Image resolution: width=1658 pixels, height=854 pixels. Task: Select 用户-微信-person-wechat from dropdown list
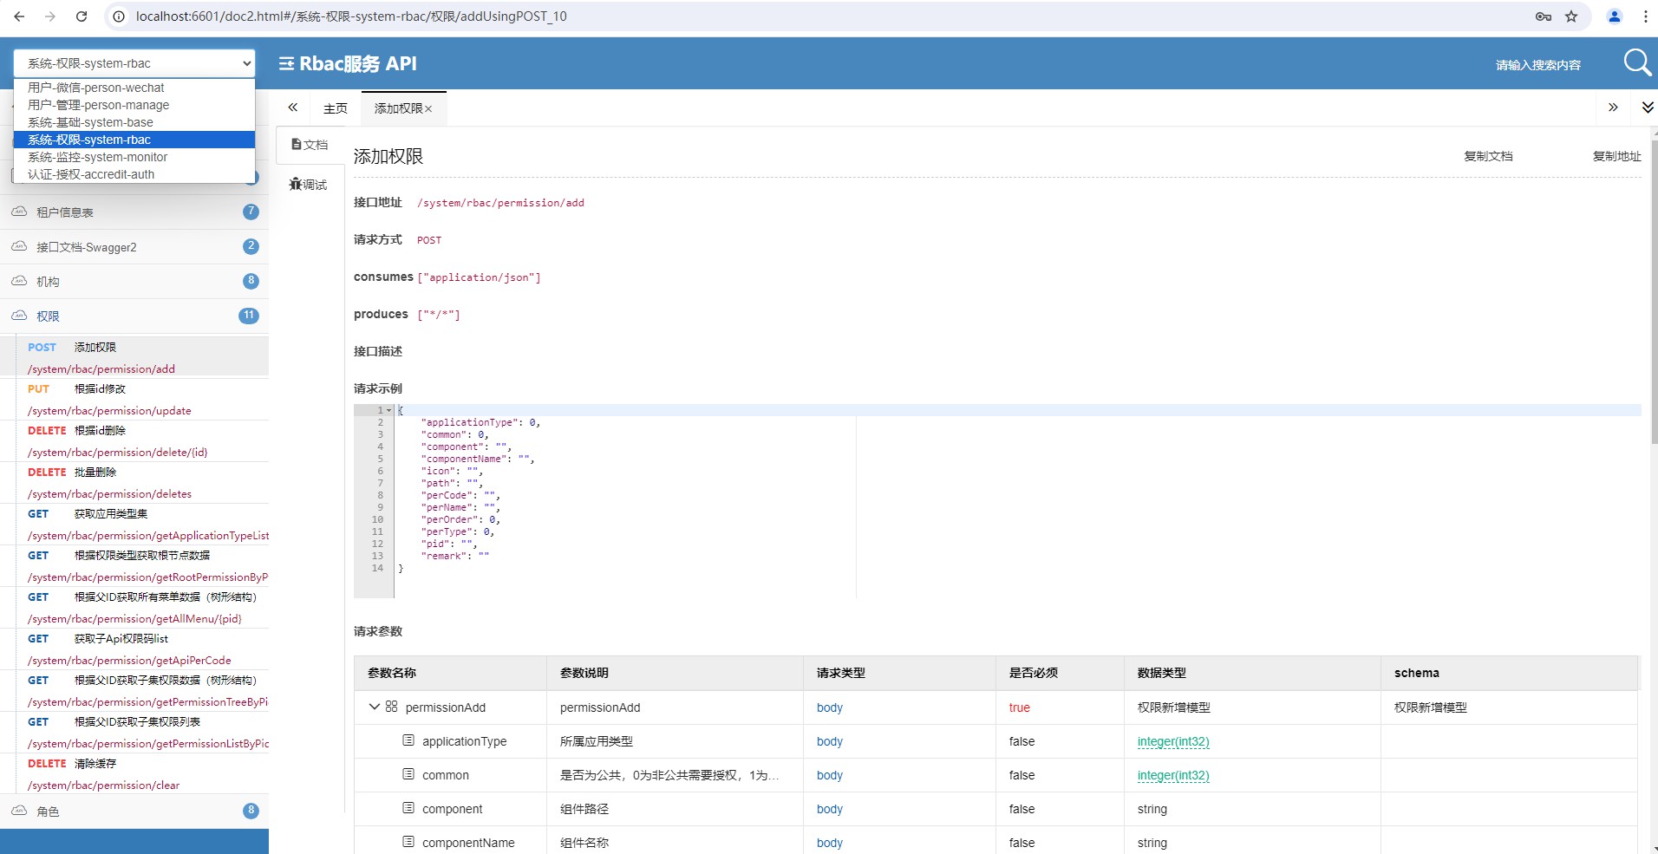[x=134, y=88]
